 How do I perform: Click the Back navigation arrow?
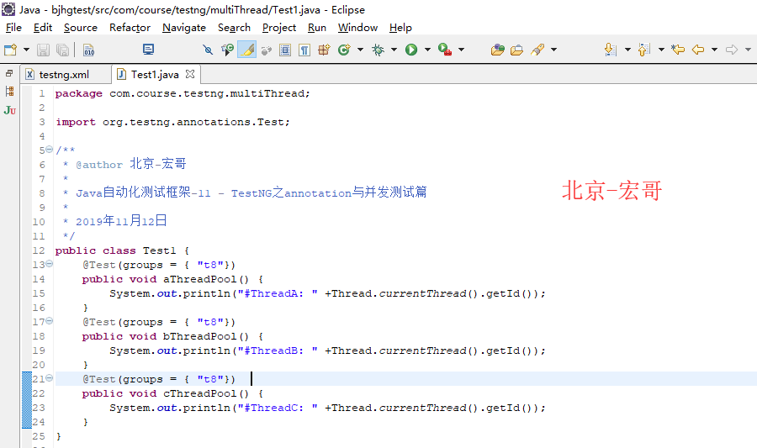click(698, 50)
